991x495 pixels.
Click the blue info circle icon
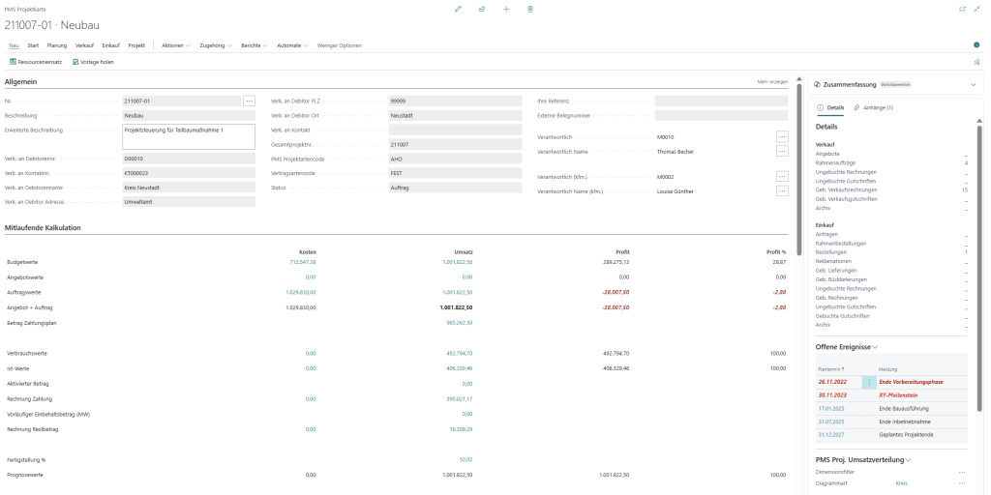pyautogui.click(x=976, y=45)
